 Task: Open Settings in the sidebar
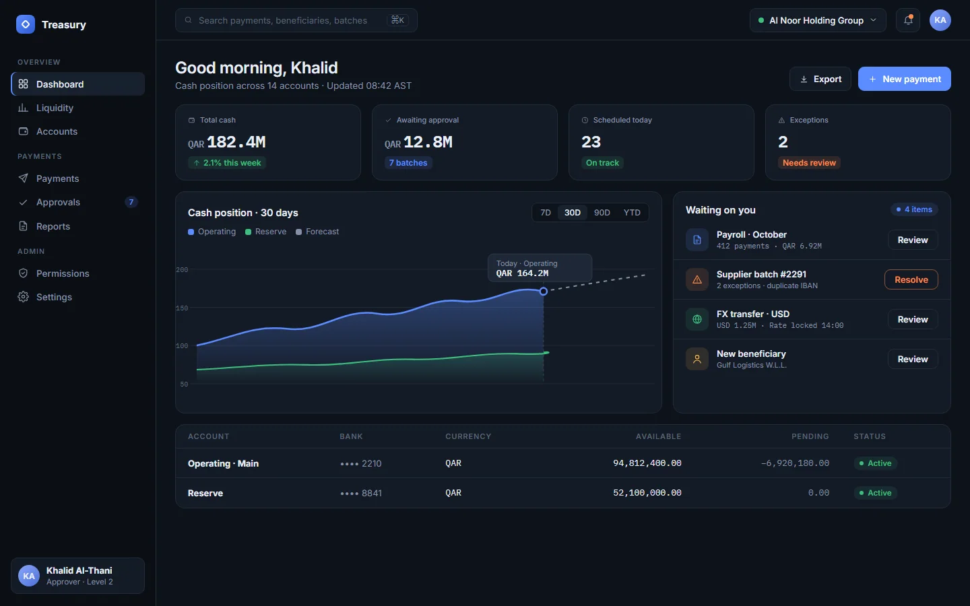(x=78, y=297)
